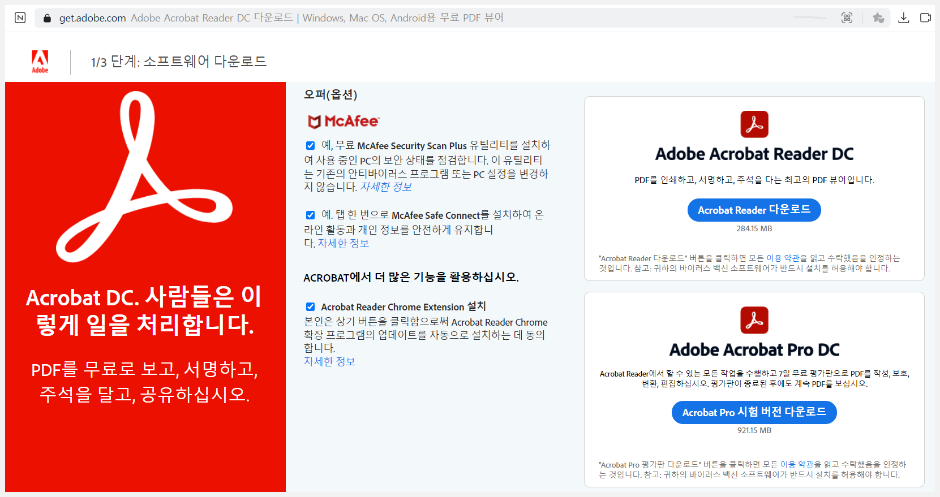Viewport: 940px width, 497px height.
Task: Click the Acrobat Pro DC app icon
Action: tap(754, 320)
